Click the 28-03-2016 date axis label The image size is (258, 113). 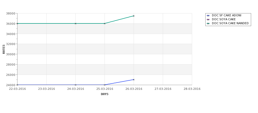pos(192,89)
